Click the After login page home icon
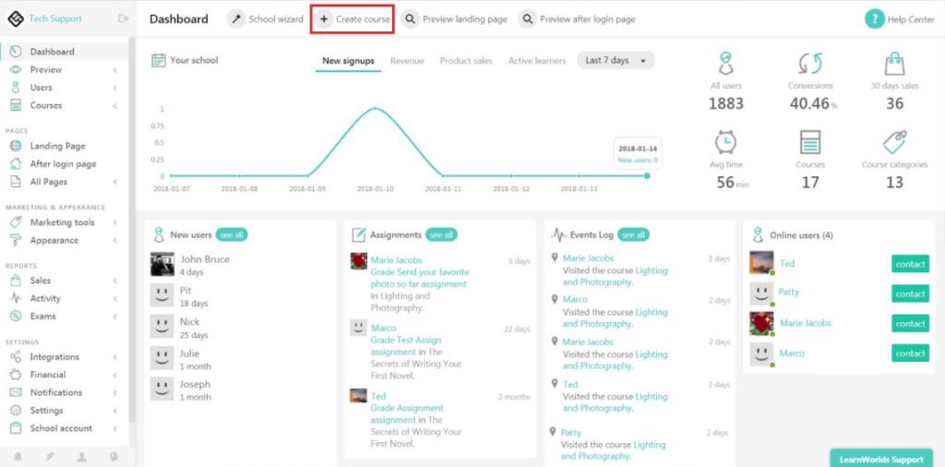 17,164
